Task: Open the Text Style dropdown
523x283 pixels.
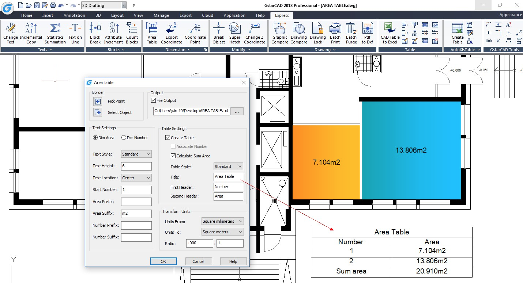Action: 136,154
